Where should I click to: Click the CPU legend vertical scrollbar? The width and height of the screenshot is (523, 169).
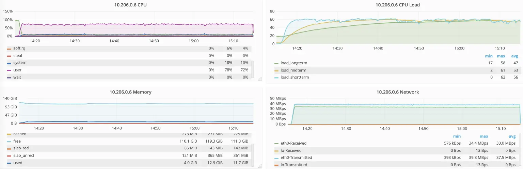pyautogui.click(x=252, y=69)
